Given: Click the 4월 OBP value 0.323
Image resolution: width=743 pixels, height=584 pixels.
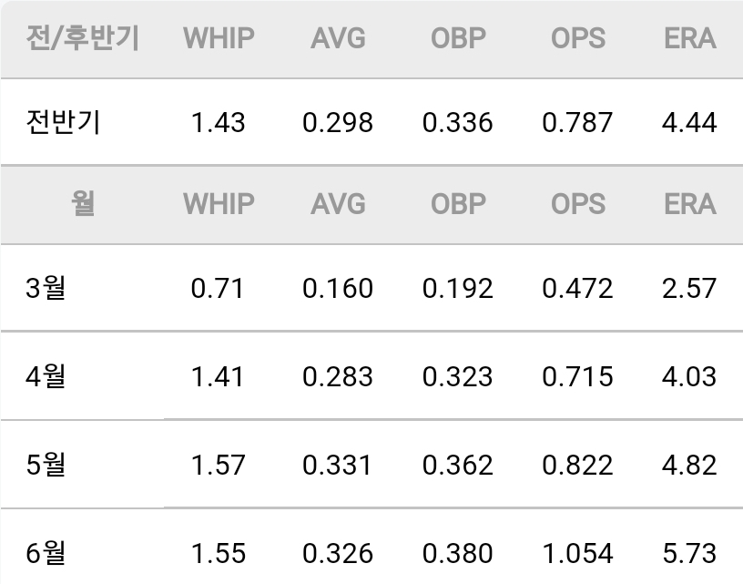Looking at the screenshot, I should tap(458, 377).
